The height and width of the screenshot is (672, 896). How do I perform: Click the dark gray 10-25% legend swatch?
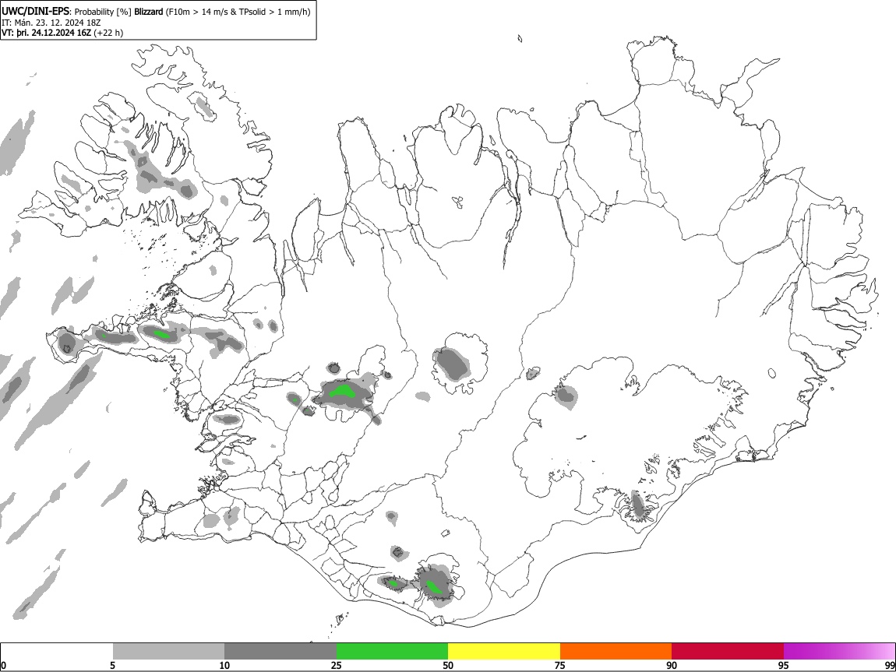280,652
